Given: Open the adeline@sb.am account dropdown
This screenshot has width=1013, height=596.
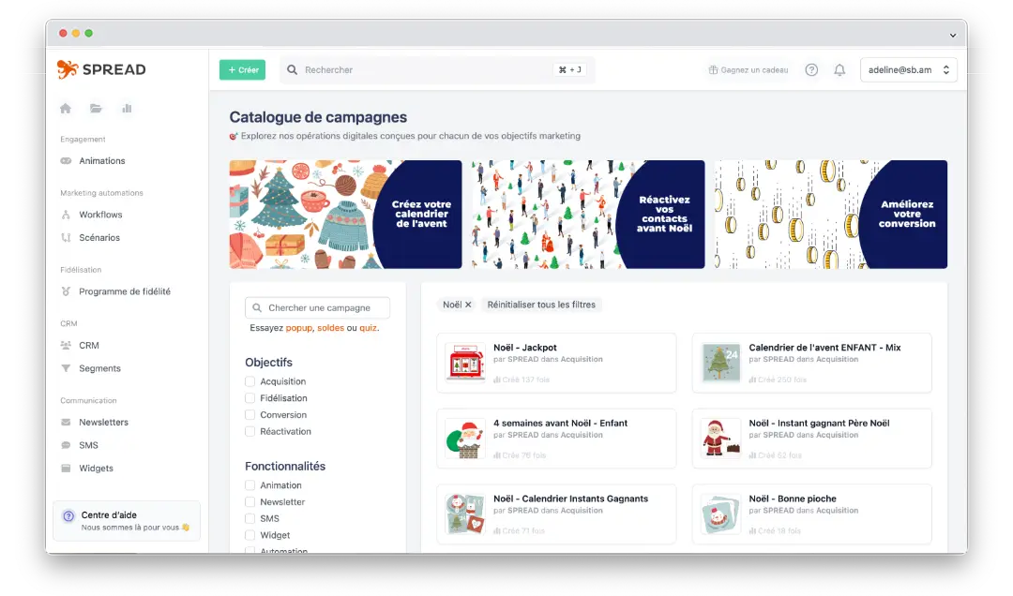Looking at the screenshot, I should [x=908, y=68].
